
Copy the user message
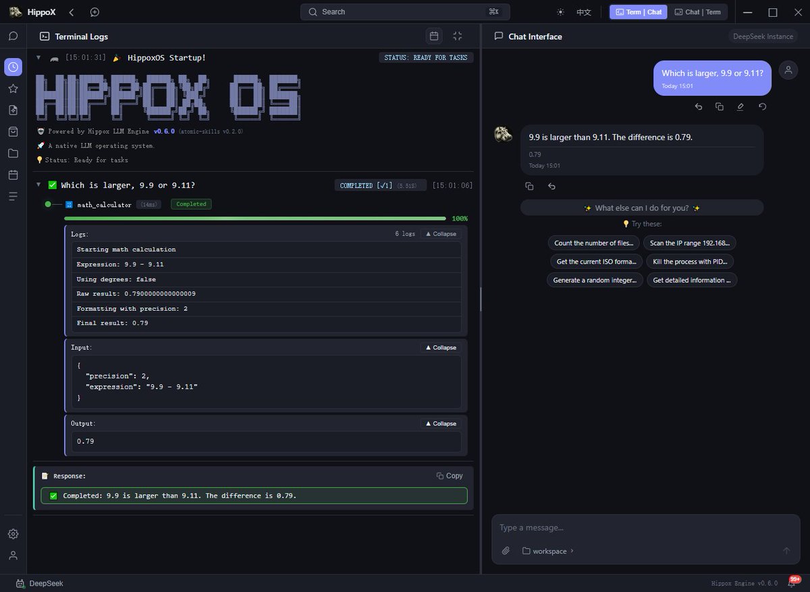pos(720,107)
